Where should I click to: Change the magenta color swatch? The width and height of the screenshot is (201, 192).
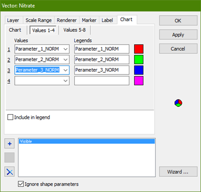coord(139,81)
